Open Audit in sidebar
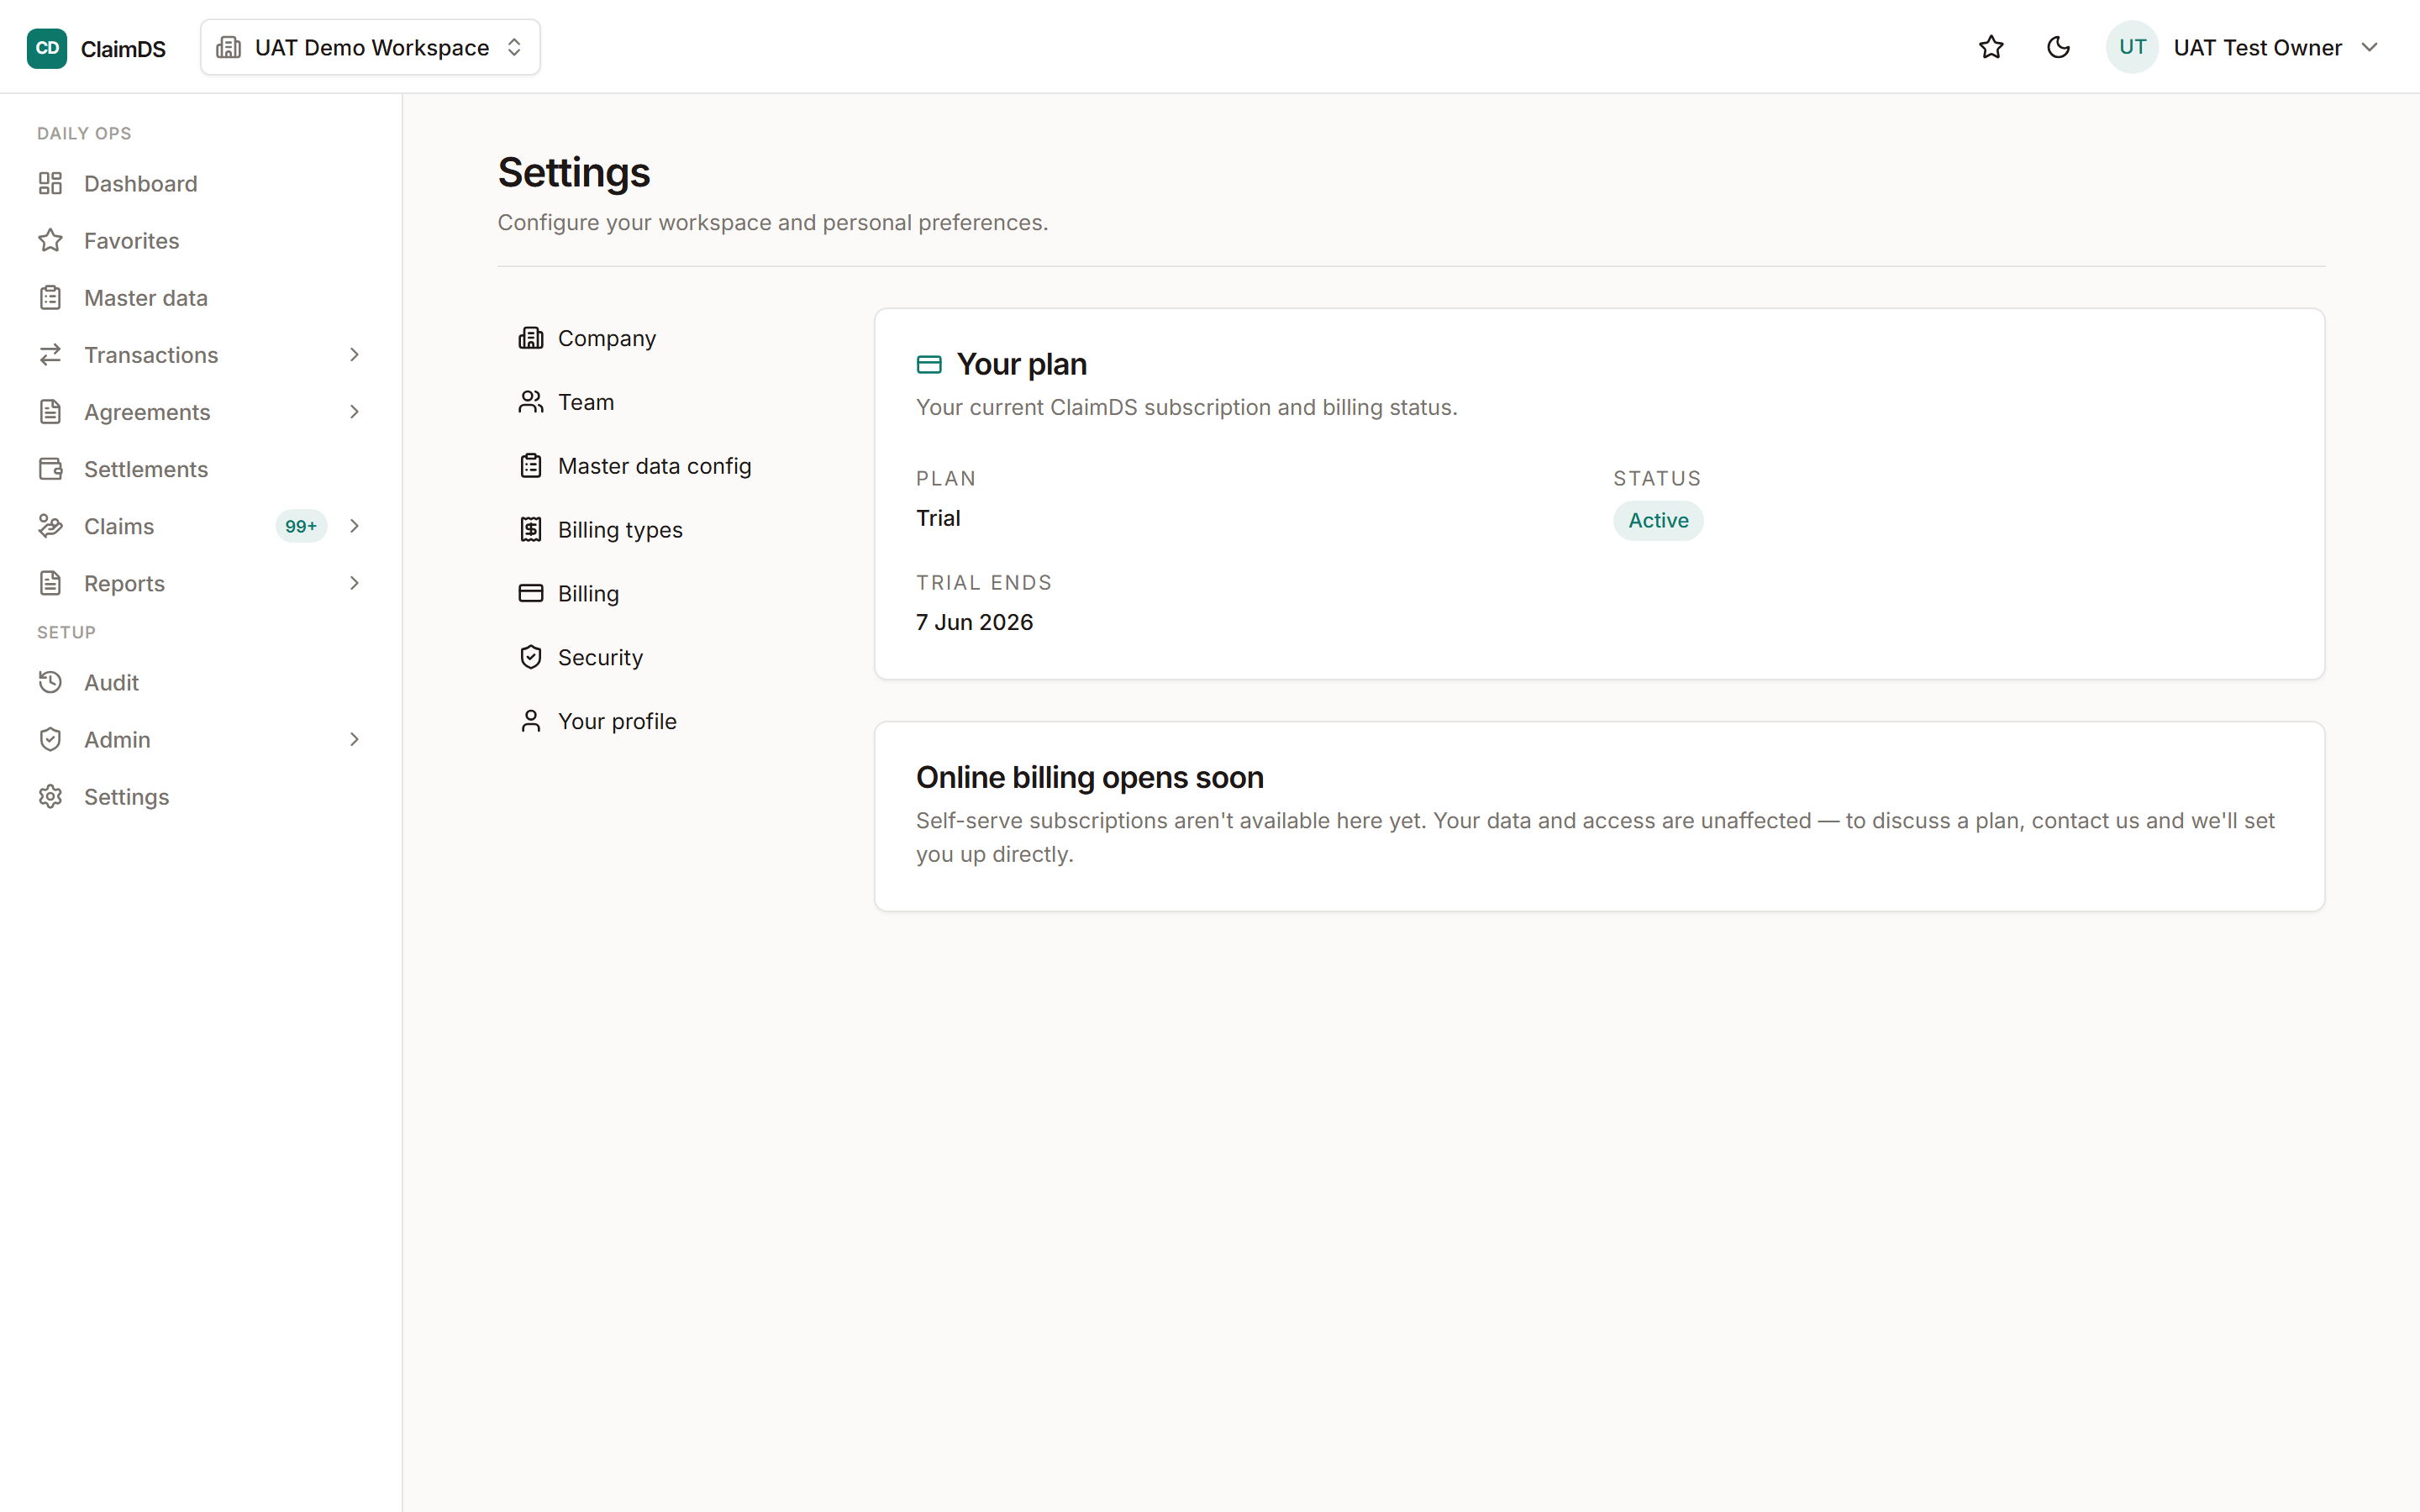 [x=200, y=682]
